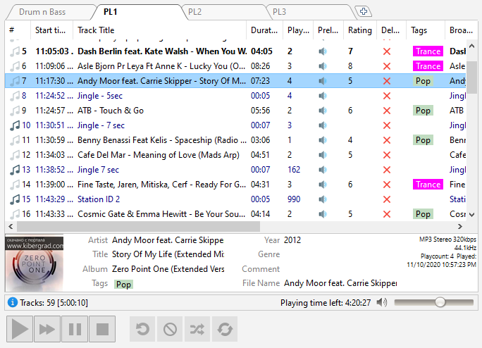Click the restart track circular arrow icon
Screen dimensions: 482x348
[142, 329]
